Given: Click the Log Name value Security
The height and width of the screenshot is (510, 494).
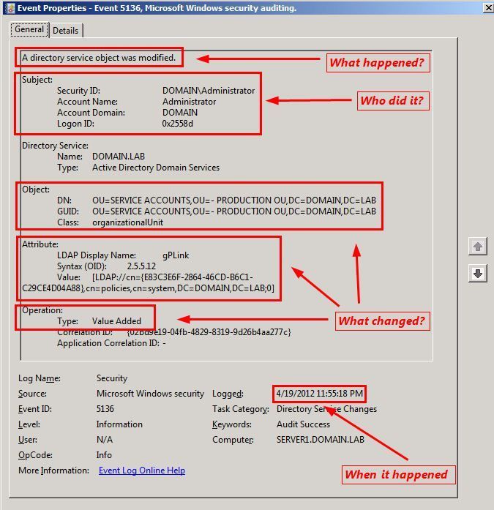Looking at the screenshot, I should (112, 378).
